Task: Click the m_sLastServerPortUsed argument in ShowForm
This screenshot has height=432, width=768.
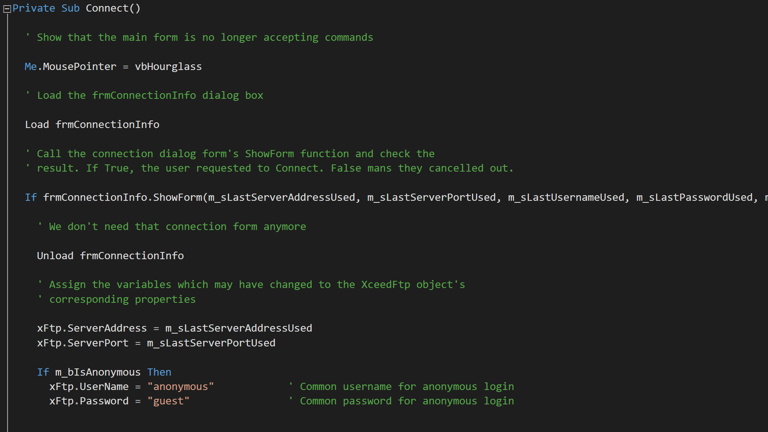Action: click(431, 198)
